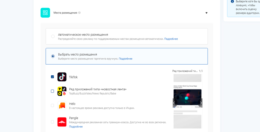The width and height of the screenshot is (260, 132).
Task: Click the TikTok label text
Action: point(73,77)
